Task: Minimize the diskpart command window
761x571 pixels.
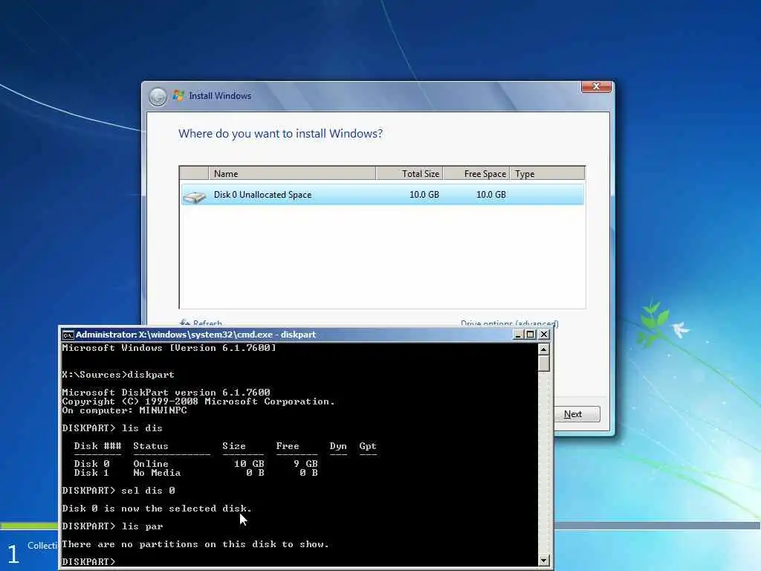Action: [518, 335]
